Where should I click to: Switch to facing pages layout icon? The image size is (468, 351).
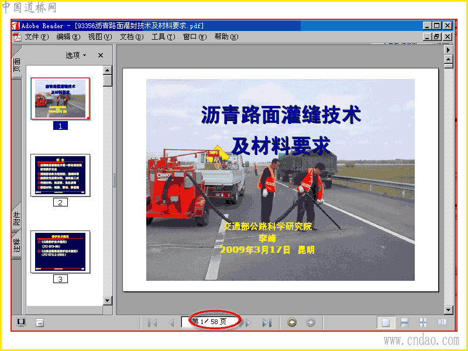pyautogui.click(x=442, y=322)
